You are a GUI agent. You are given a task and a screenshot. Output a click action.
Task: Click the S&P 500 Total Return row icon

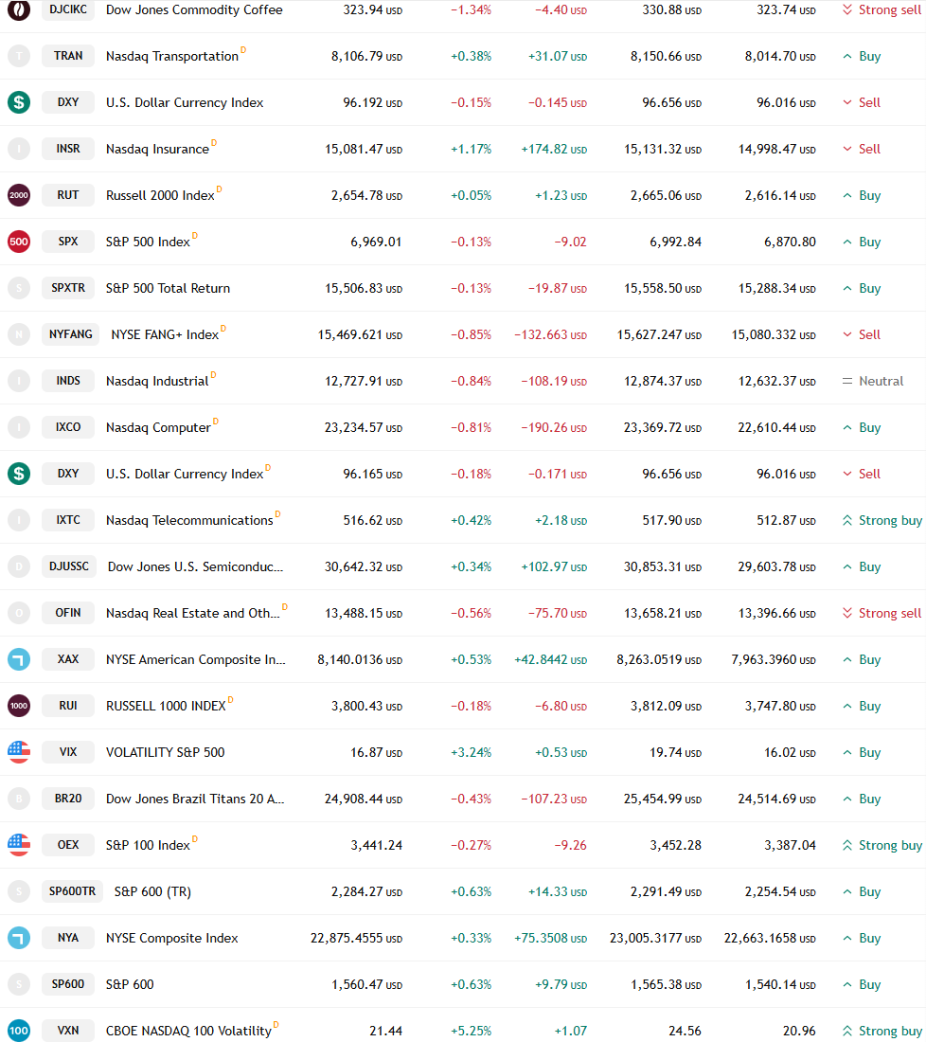tap(19, 288)
